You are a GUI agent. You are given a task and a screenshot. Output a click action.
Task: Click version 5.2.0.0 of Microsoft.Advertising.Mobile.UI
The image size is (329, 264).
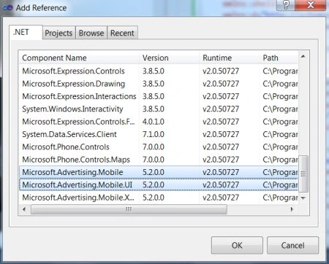click(x=154, y=185)
